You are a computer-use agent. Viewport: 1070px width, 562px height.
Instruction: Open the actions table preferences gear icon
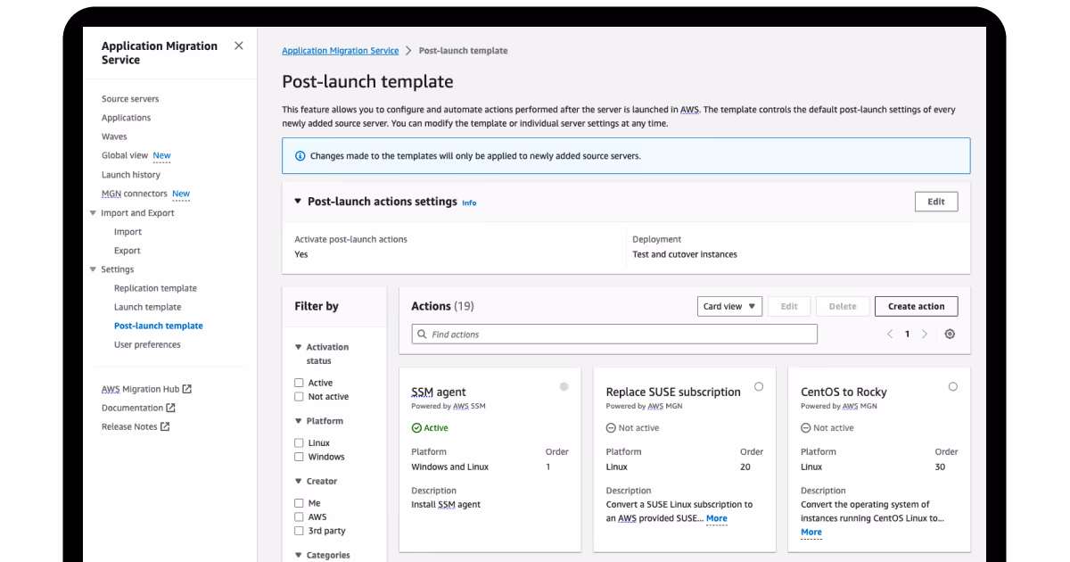coord(949,334)
